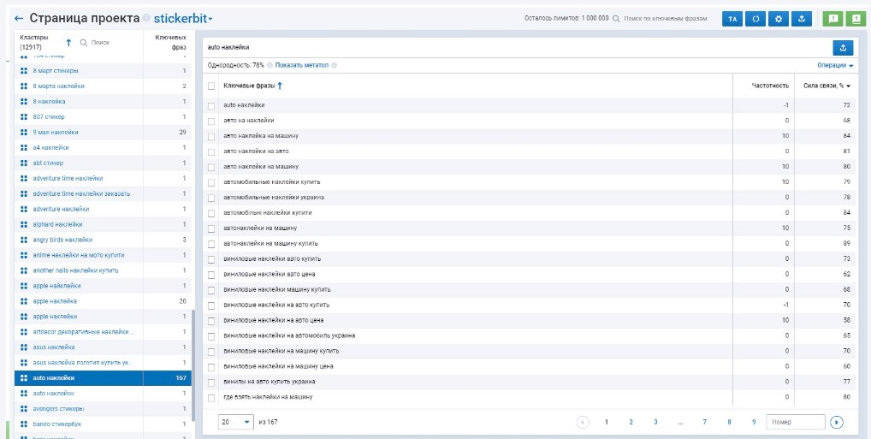Click info icon after Показать метатоп

[334, 65]
